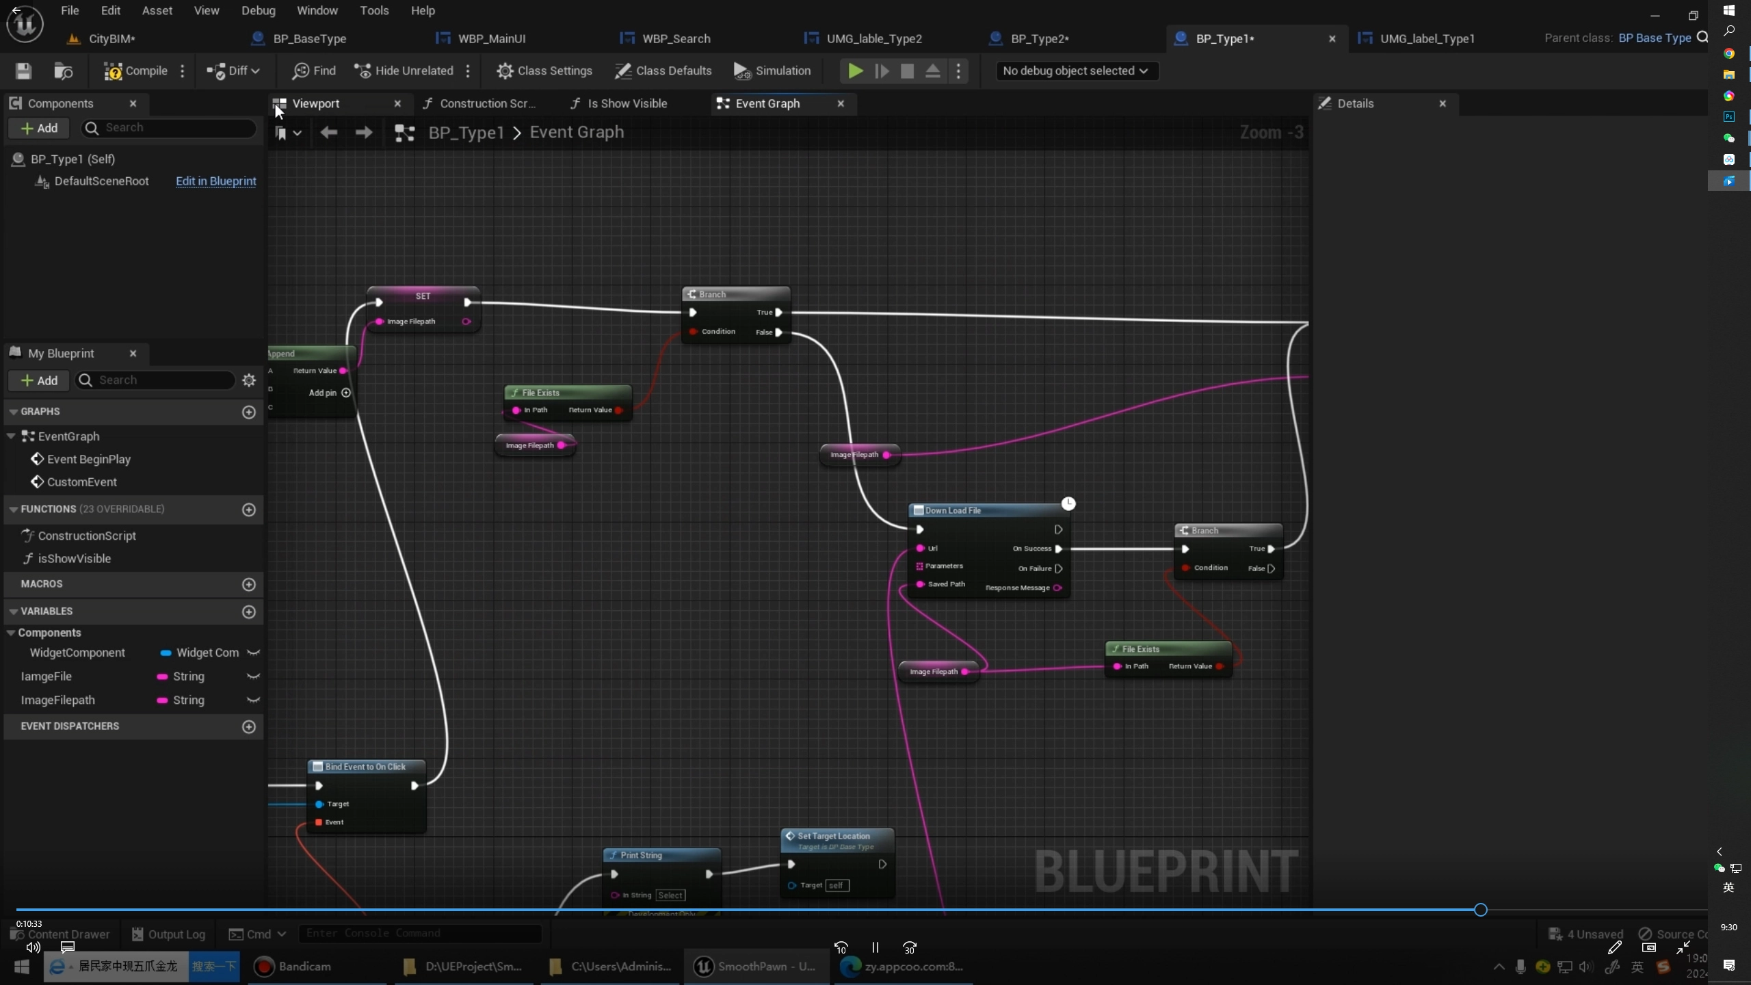Open the Debug menu
The image size is (1751, 985).
pos(258,11)
